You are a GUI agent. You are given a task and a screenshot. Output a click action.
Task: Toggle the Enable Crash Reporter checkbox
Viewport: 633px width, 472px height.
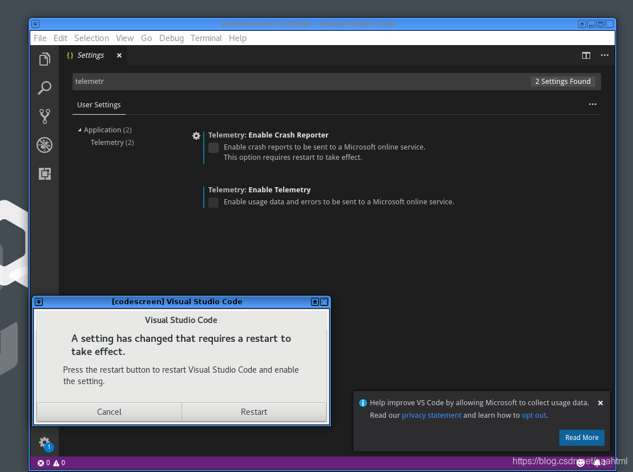point(213,147)
